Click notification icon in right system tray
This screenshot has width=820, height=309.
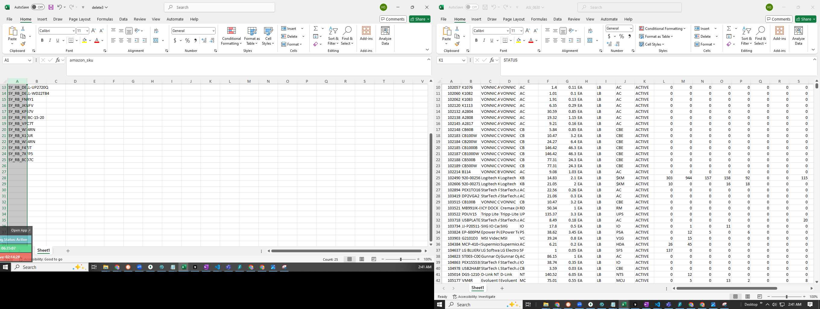point(810,304)
